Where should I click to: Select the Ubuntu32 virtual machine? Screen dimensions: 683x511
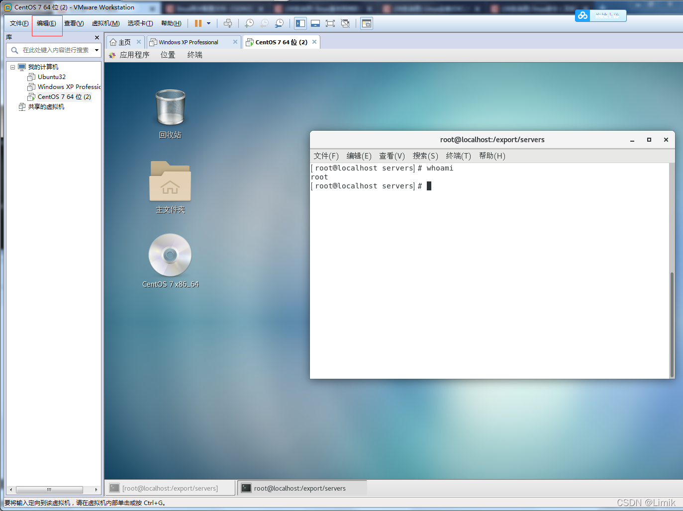(x=51, y=77)
